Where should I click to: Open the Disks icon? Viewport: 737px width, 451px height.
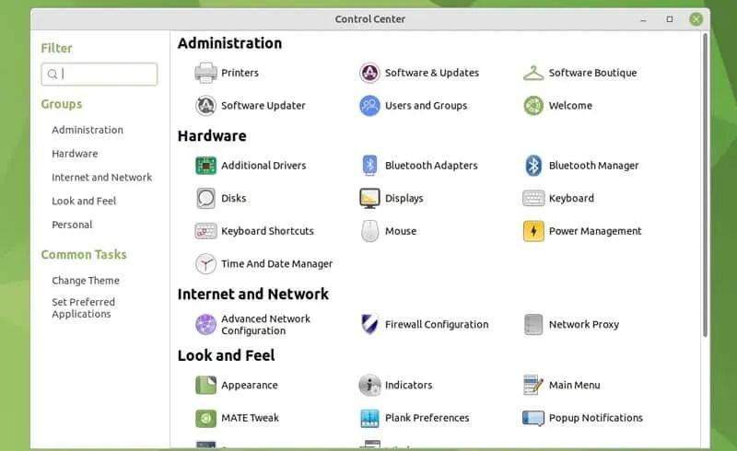click(x=205, y=198)
